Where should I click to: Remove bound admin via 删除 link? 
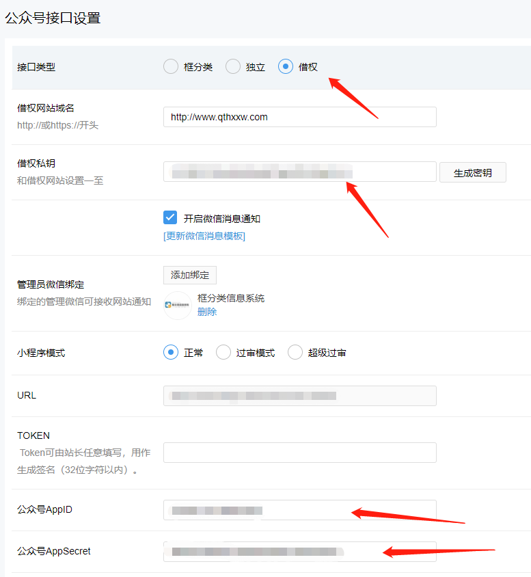pos(207,312)
